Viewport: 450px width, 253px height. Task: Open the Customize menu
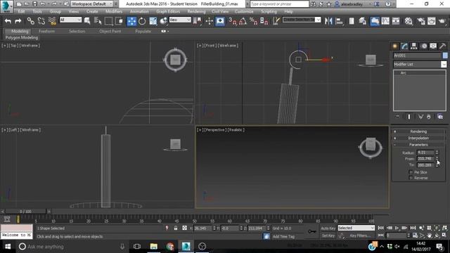click(x=244, y=11)
